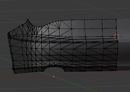Viewport: 130px width, 92px height.
Task: Click the red-white dashed 3D cursor circle
Action: tap(116, 37)
